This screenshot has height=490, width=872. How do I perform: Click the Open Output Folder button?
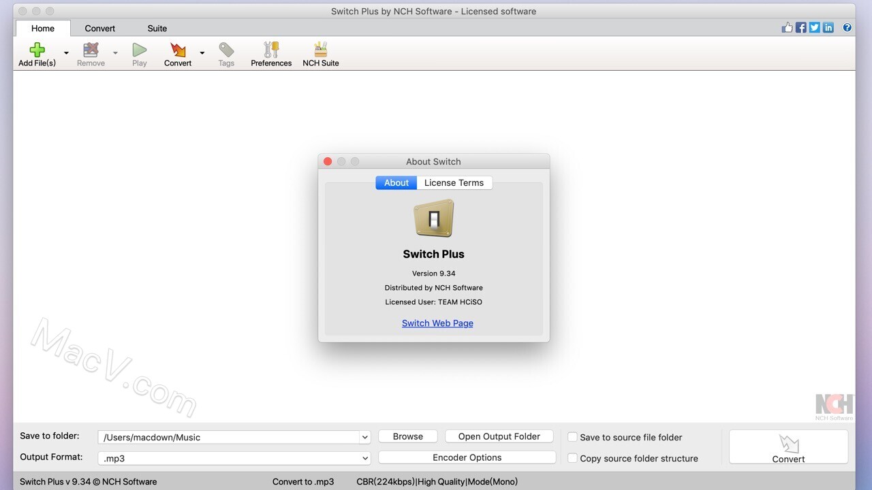[499, 436]
